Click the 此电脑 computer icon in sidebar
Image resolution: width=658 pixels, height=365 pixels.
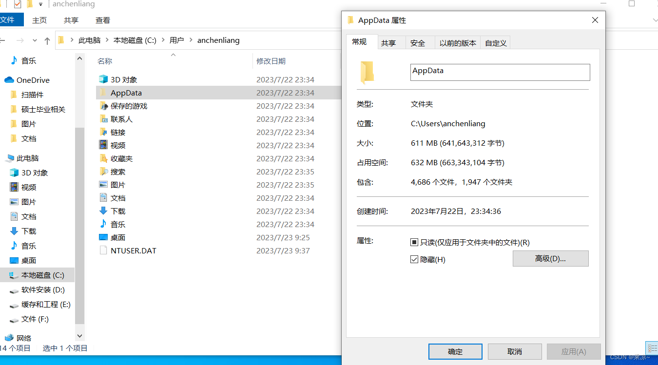point(9,158)
